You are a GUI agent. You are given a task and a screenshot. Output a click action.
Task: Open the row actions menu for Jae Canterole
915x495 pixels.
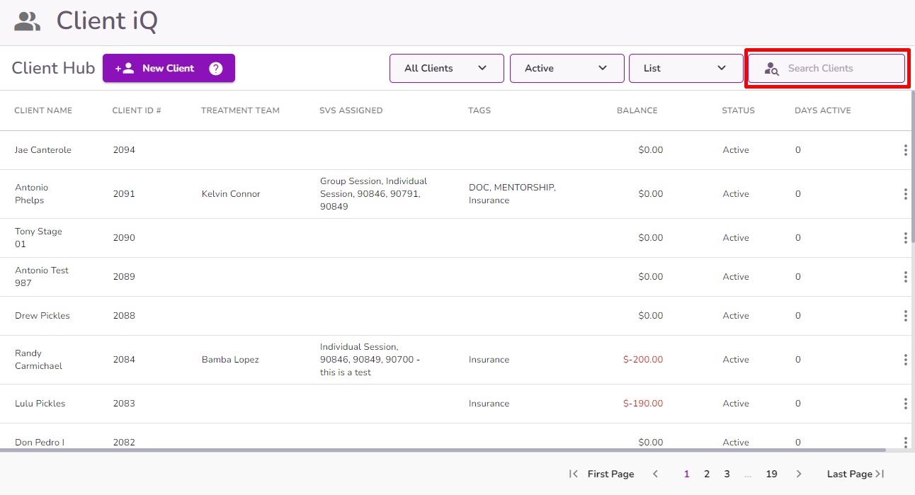pos(905,149)
